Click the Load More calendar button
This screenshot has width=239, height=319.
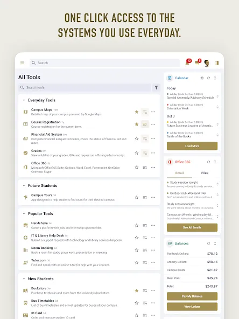pyautogui.click(x=192, y=146)
